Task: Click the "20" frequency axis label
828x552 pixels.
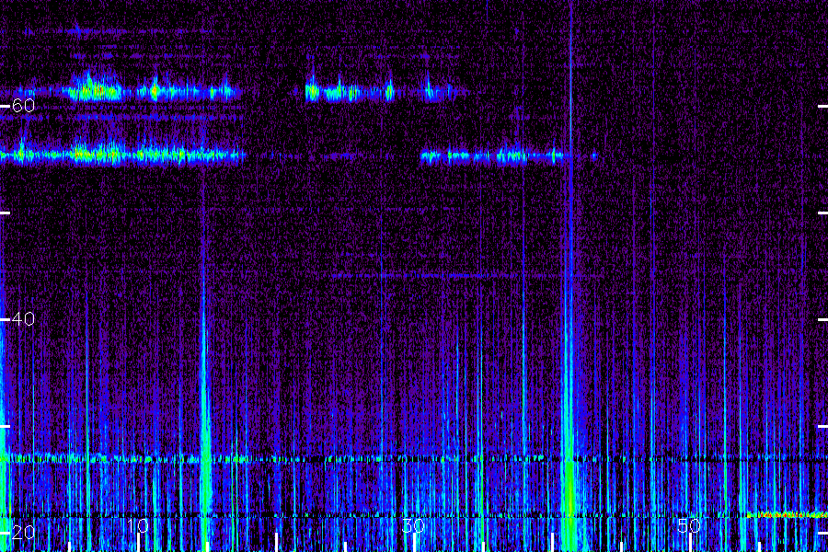Action: tap(23, 533)
